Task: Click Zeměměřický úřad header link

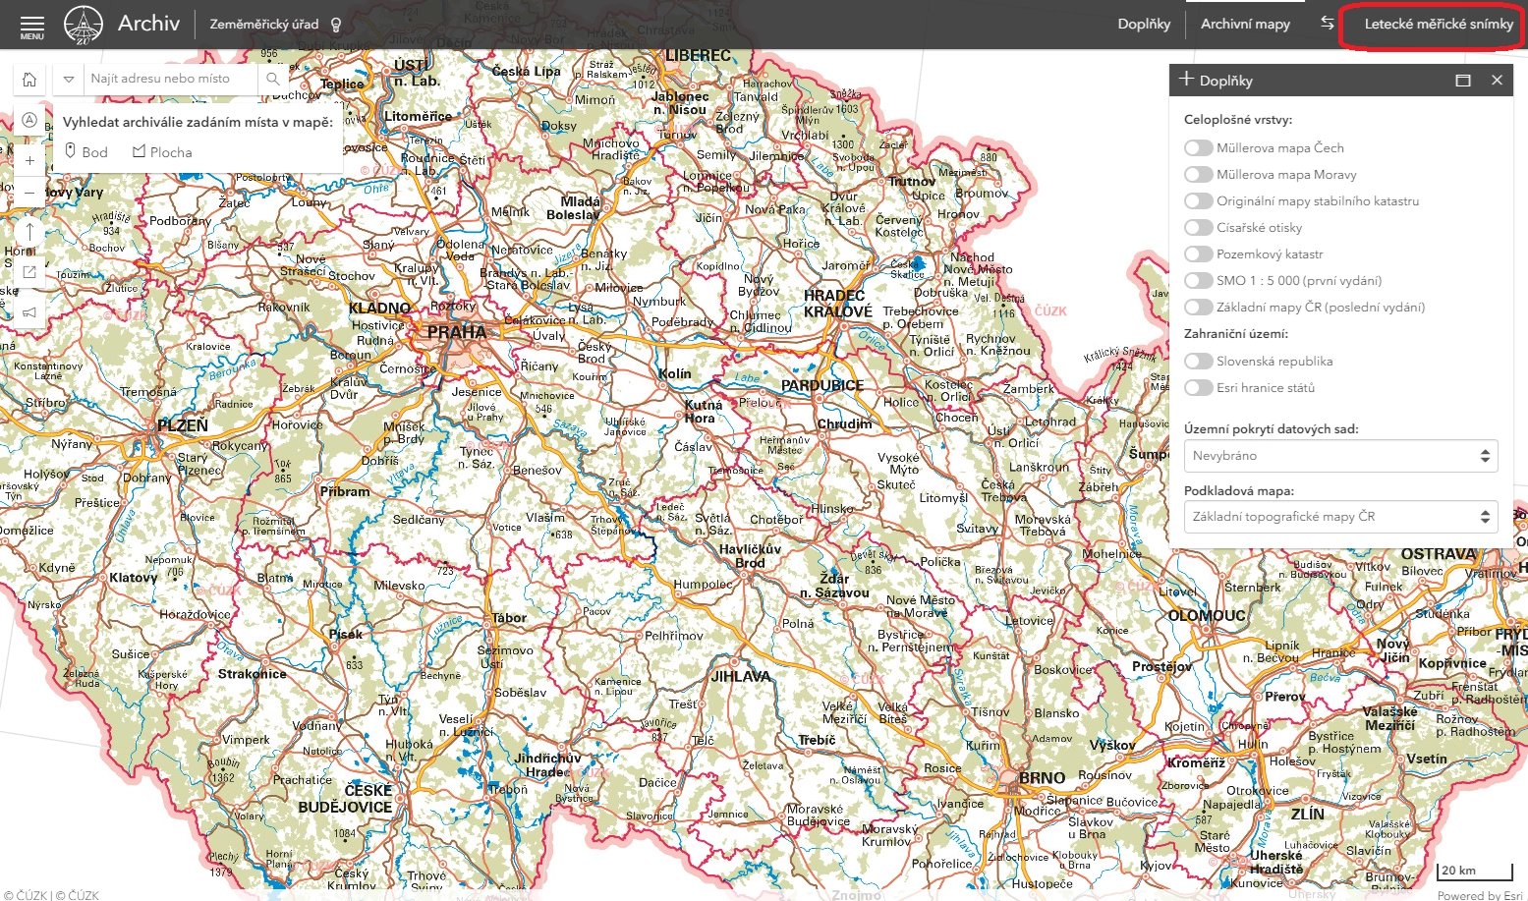Action: (x=264, y=24)
